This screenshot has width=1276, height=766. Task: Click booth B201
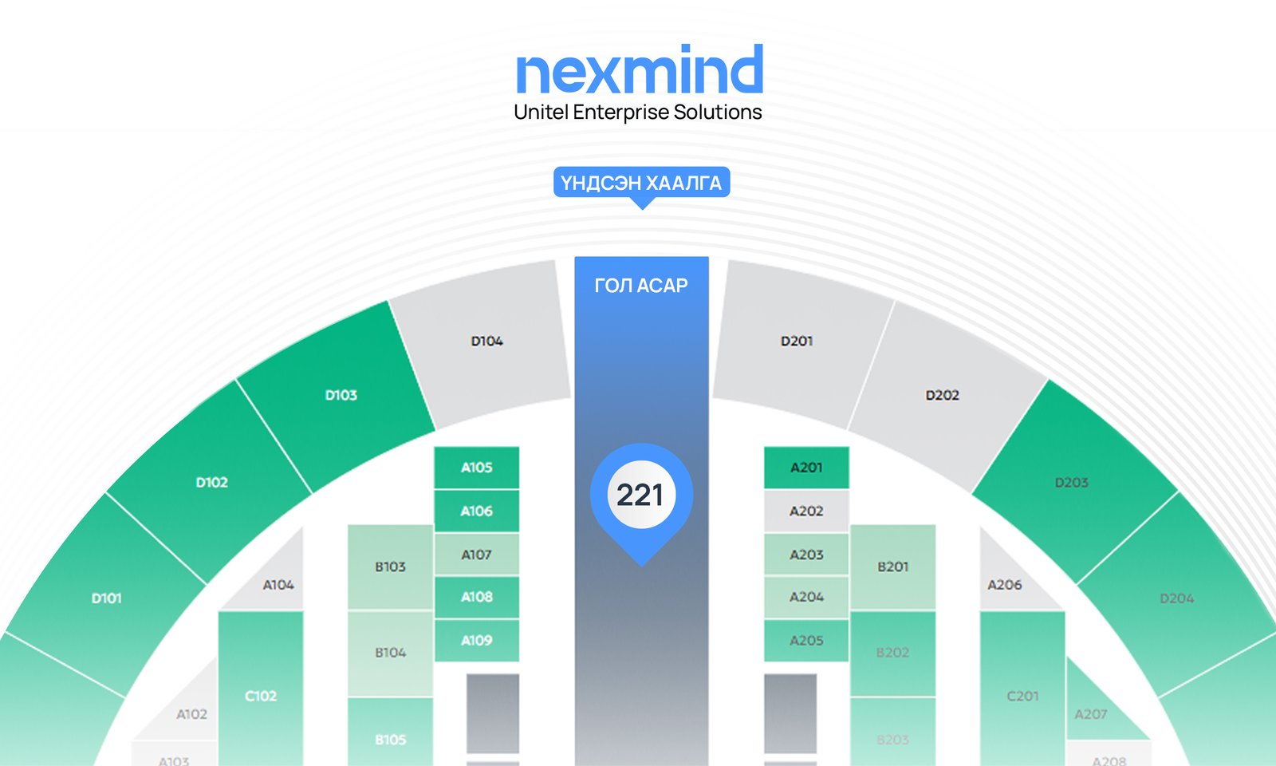893,567
